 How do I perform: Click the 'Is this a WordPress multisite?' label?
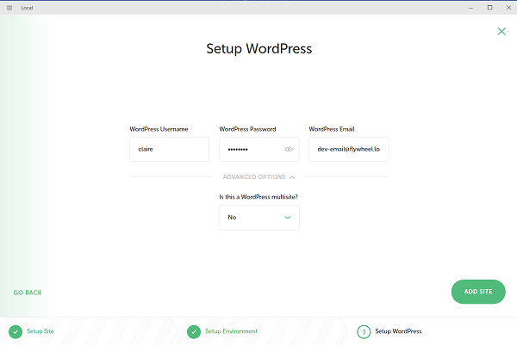point(258,197)
